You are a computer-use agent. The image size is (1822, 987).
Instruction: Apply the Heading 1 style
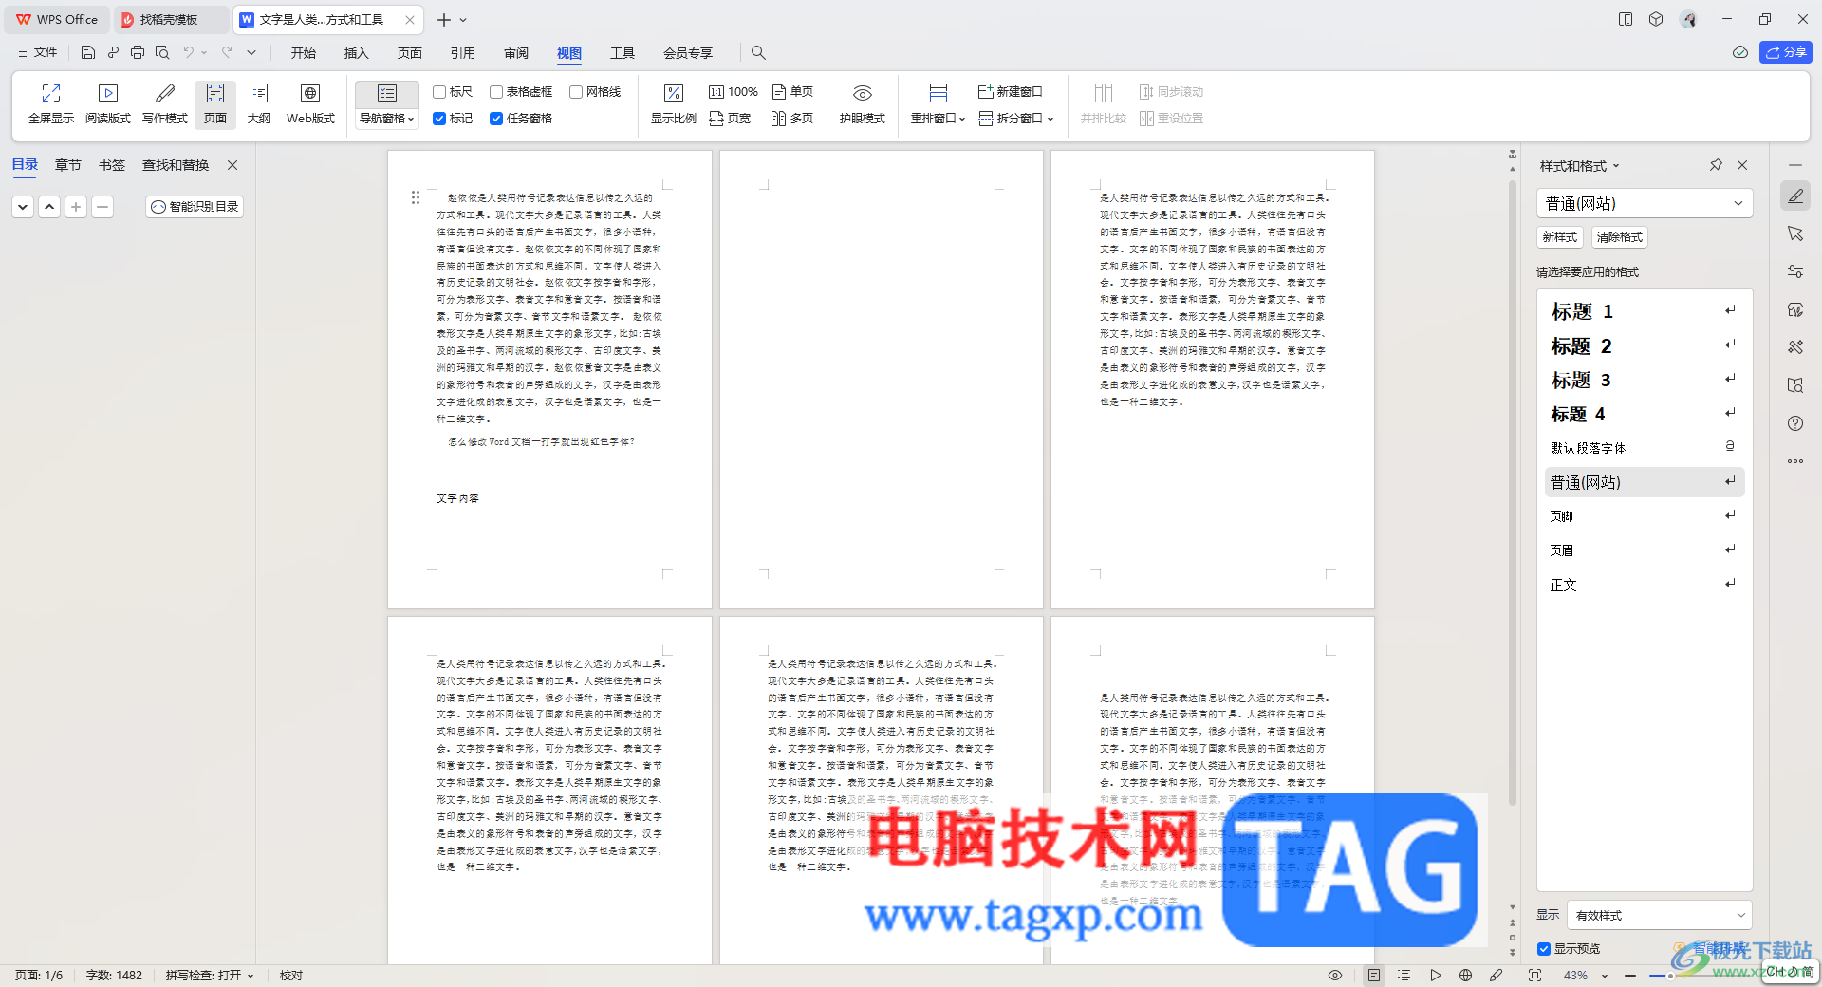(x=1645, y=311)
